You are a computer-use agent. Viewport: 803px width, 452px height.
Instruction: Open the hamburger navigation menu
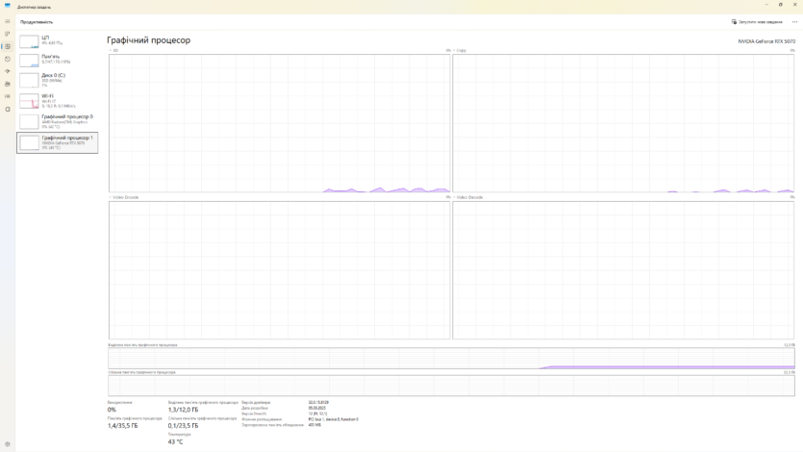click(x=8, y=20)
